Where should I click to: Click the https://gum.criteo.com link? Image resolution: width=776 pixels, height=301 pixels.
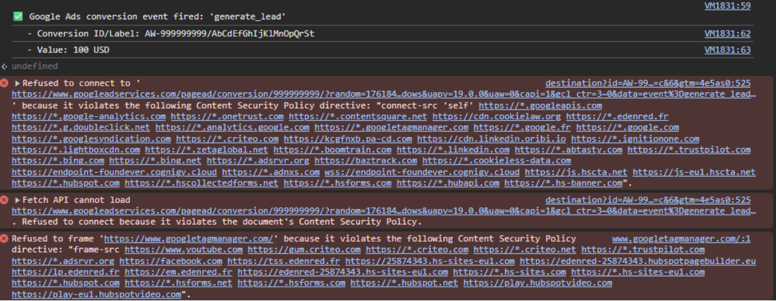click(304, 250)
